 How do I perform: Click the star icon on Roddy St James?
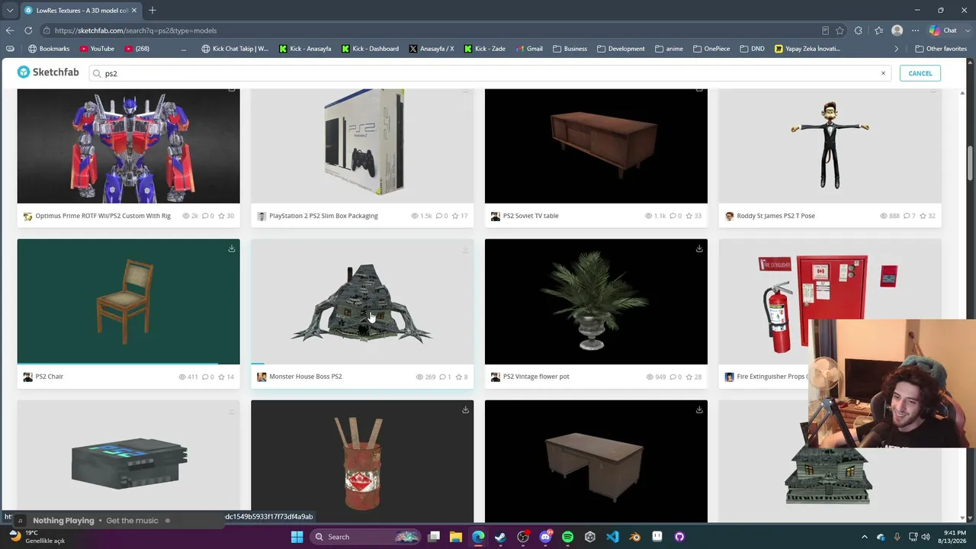(x=923, y=216)
